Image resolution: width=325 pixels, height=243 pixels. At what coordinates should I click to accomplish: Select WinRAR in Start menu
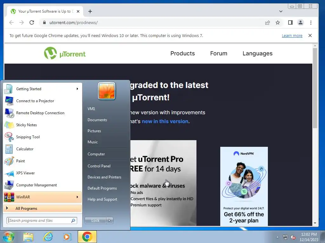click(43, 197)
